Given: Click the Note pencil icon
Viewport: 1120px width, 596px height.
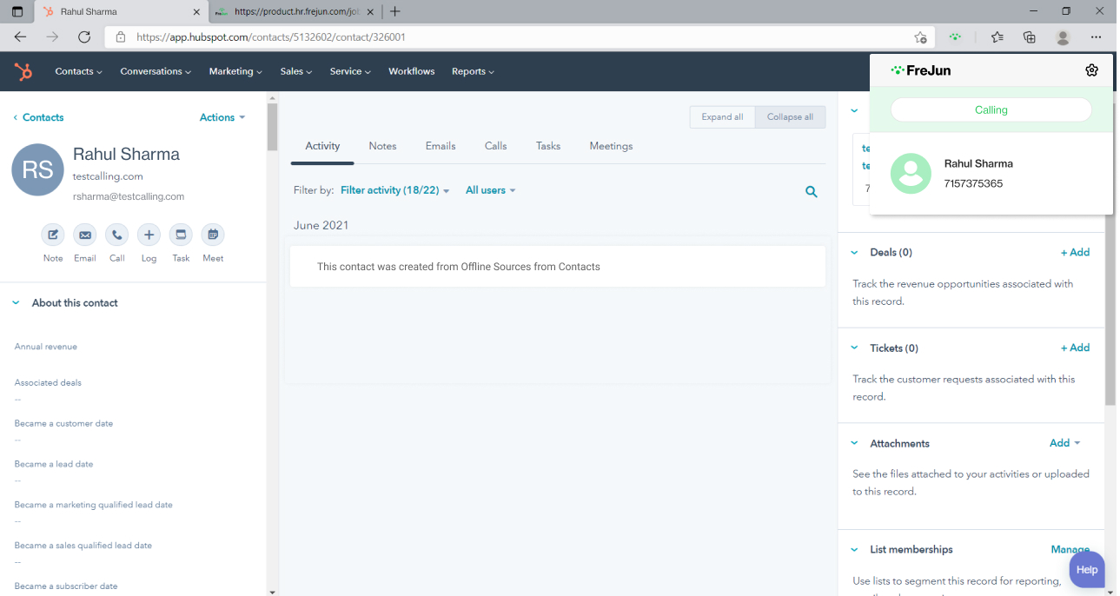Looking at the screenshot, I should click(x=53, y=235).
